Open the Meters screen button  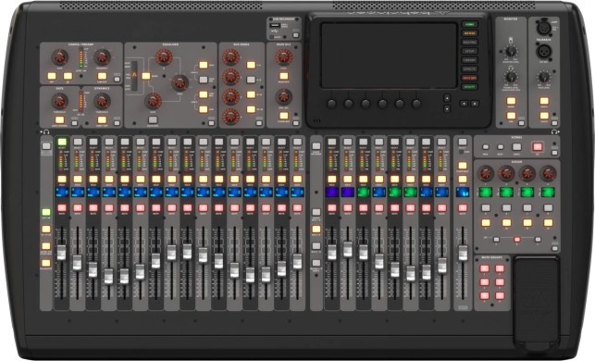tap(469, 33)
